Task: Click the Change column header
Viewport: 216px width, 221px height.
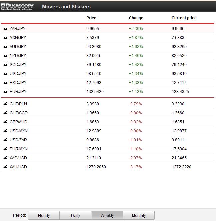Action: [x=136, y=18]
